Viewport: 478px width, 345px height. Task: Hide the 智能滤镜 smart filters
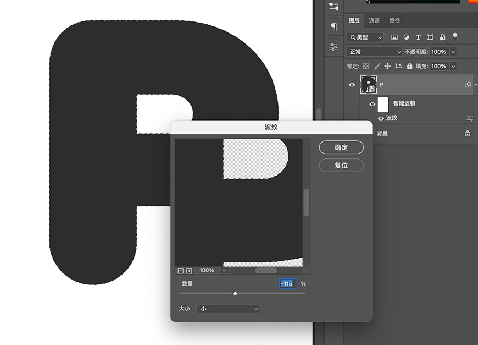pyautogui.click(x=372, y=104)
